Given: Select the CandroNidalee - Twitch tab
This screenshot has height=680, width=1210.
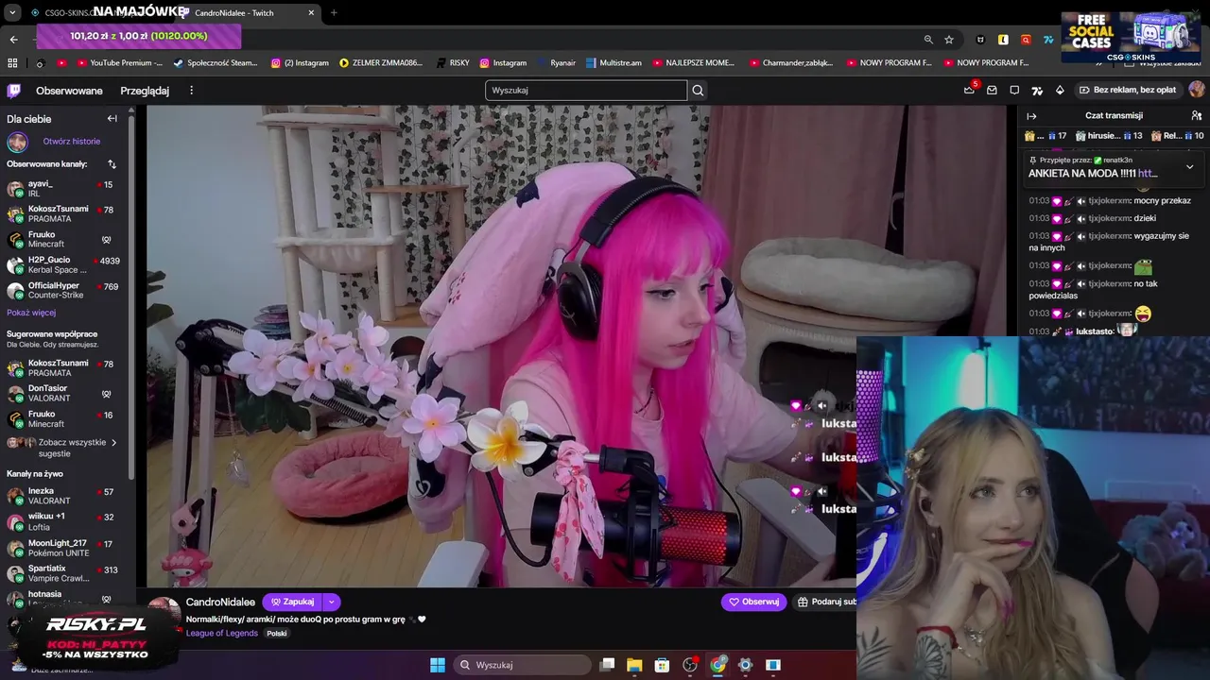Looking at the screenshot, I should (250, 12).
